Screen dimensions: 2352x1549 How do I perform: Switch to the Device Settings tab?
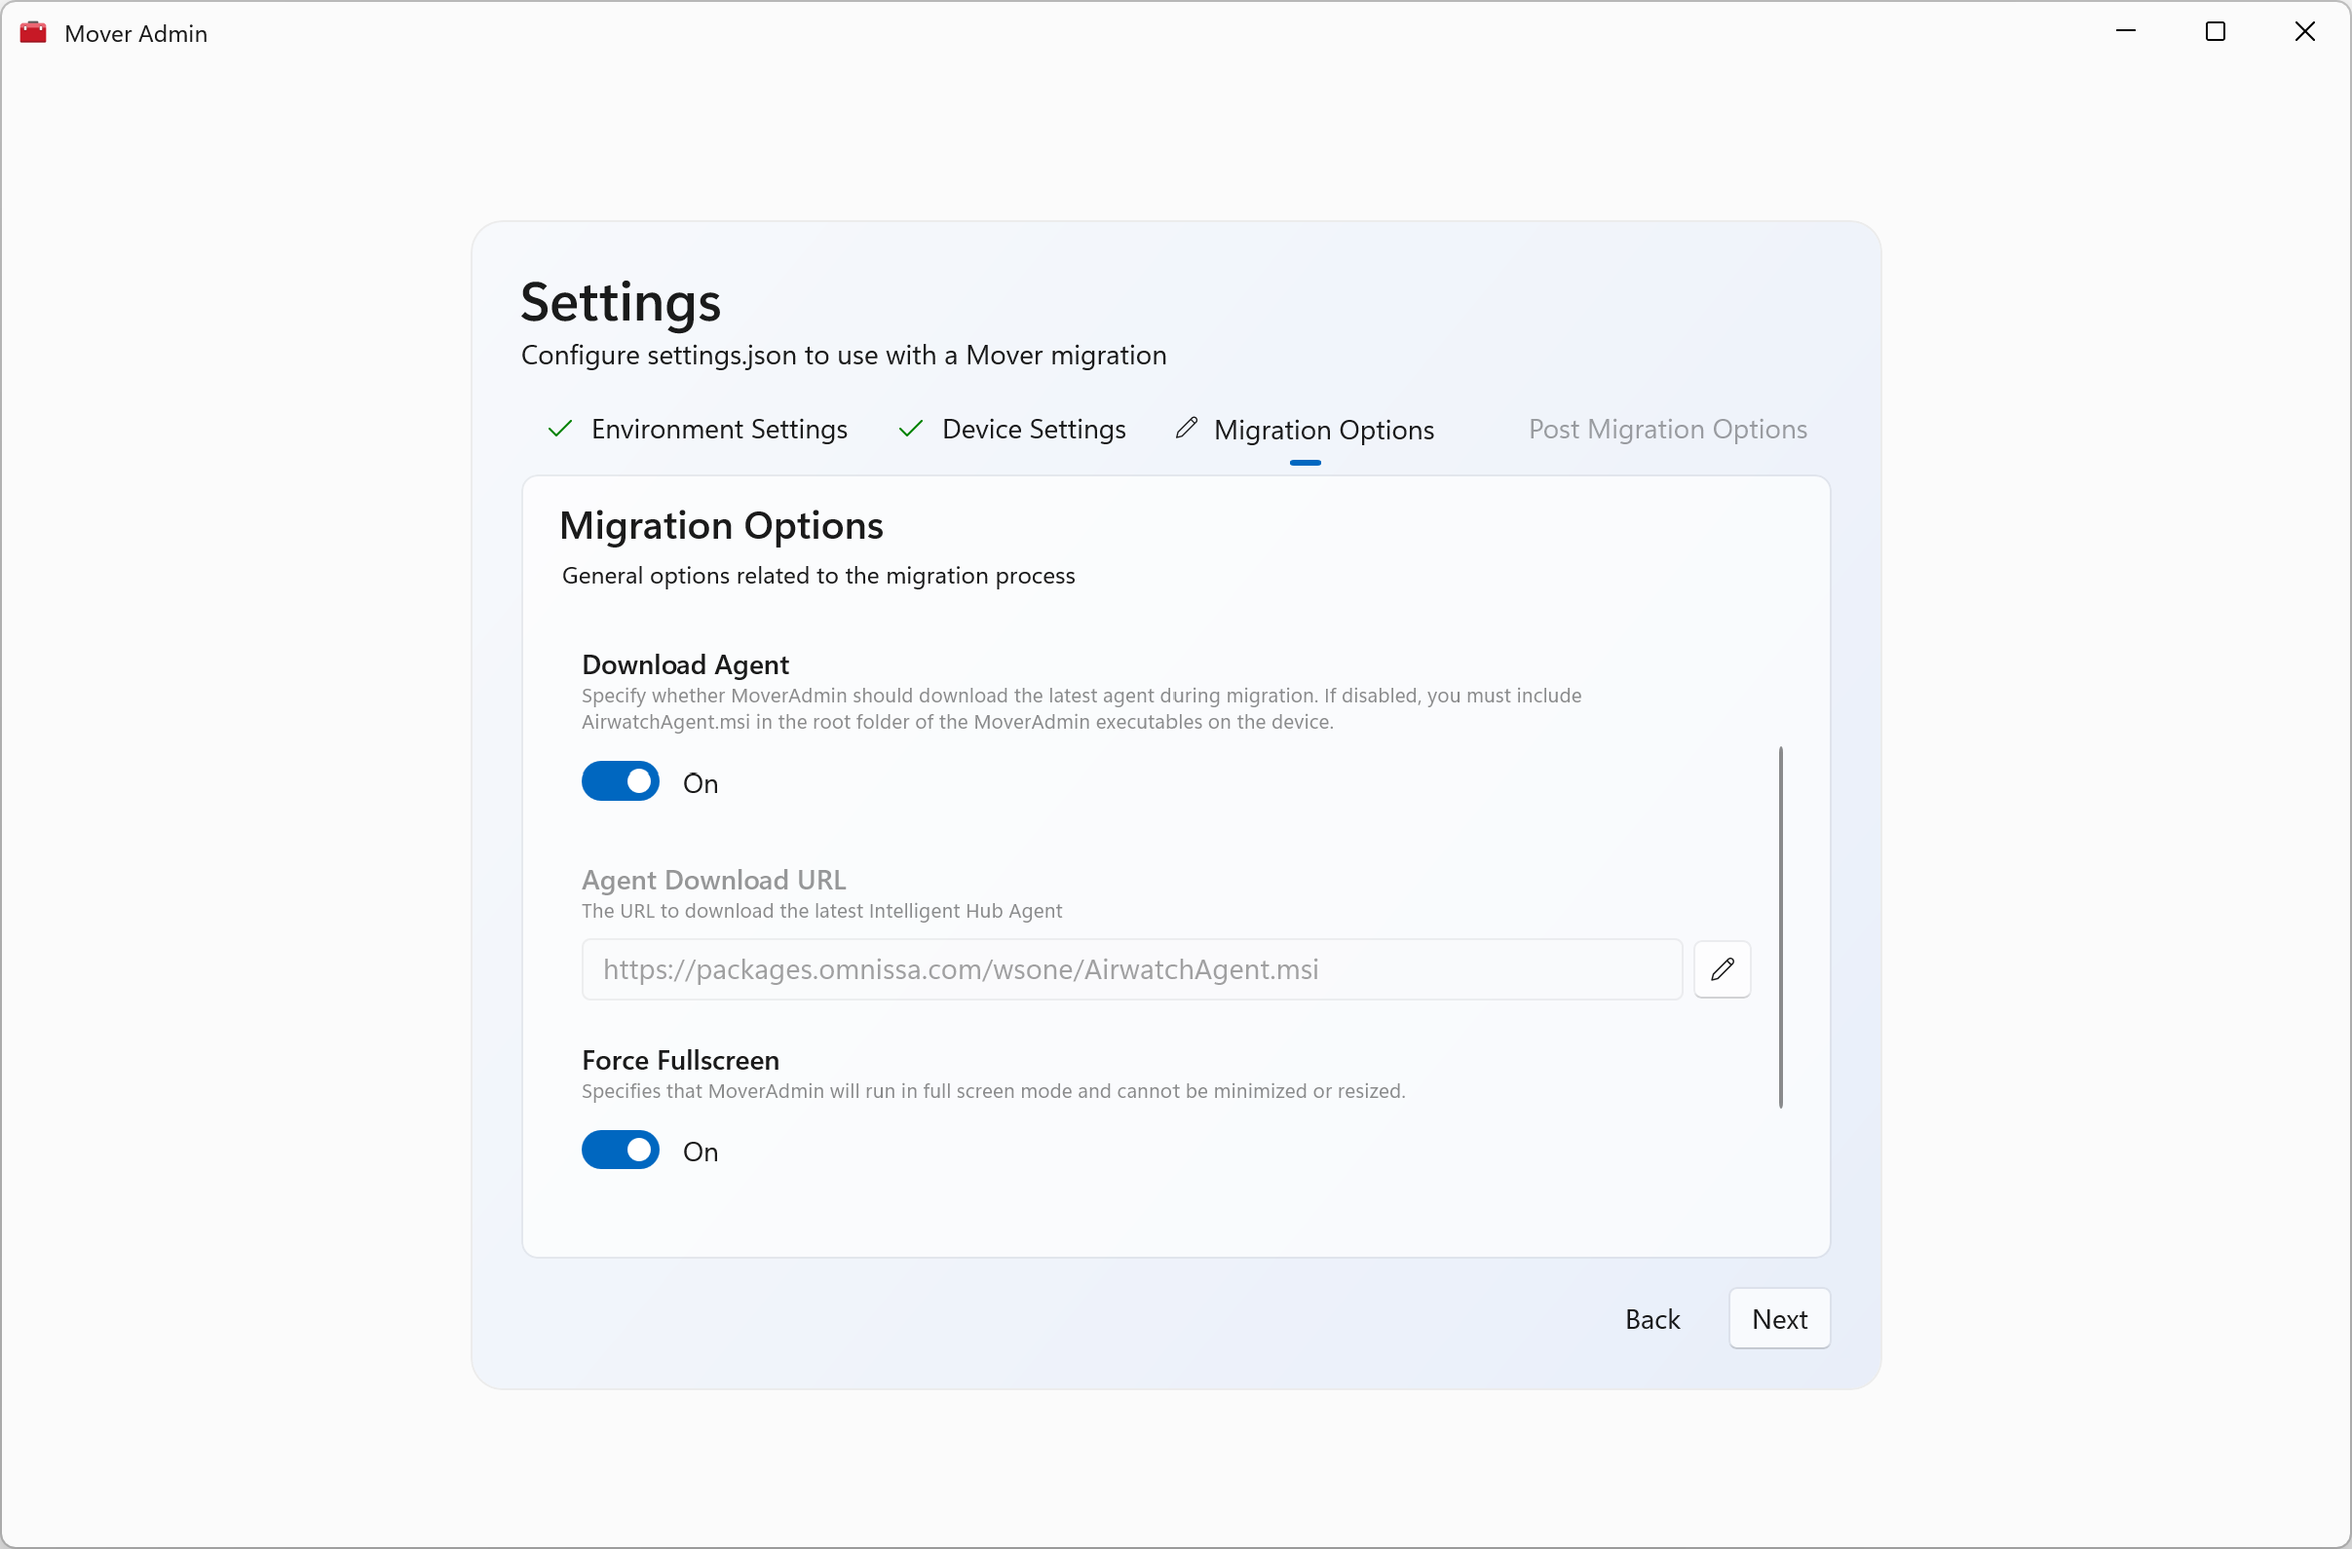pyautogui.click(x=1033, y=429)
